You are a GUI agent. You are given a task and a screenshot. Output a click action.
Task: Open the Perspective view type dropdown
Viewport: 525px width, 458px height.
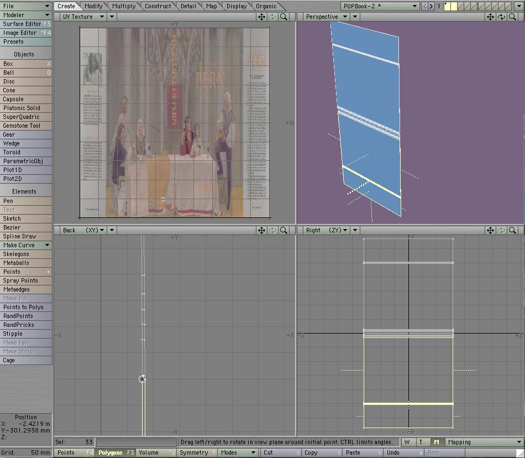click(x=327, y=17)
